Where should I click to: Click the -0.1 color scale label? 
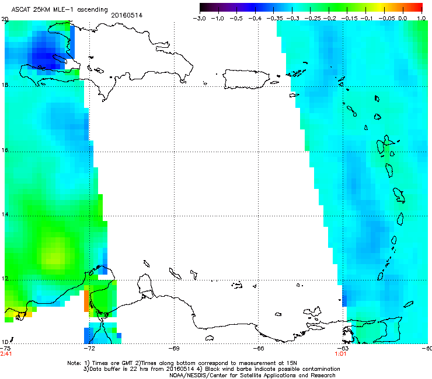pos(367,19)
